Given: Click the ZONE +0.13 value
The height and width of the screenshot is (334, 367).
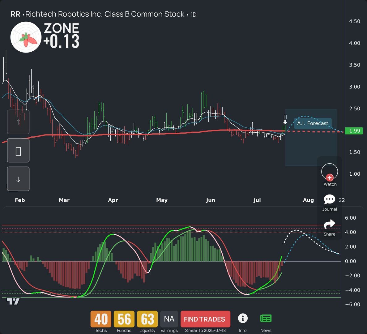Looking at the screenshot, I should pyautogui.click(x=61, y=41).
